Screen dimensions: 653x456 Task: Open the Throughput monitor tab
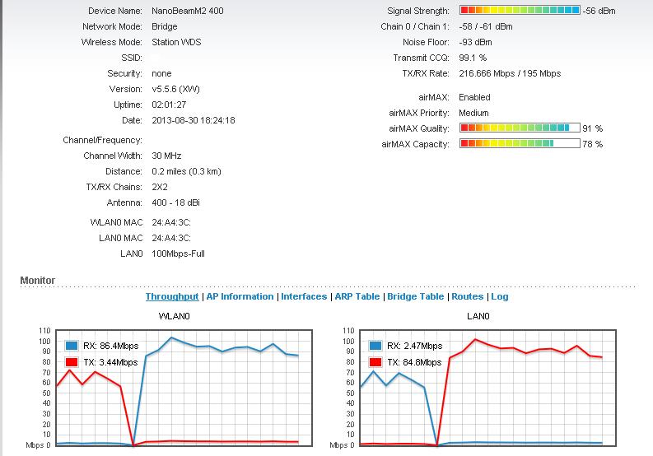pyautogui.click(x=172, y=296)
